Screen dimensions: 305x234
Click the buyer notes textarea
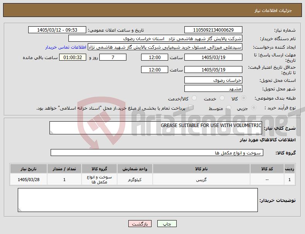tap(138, 200)
